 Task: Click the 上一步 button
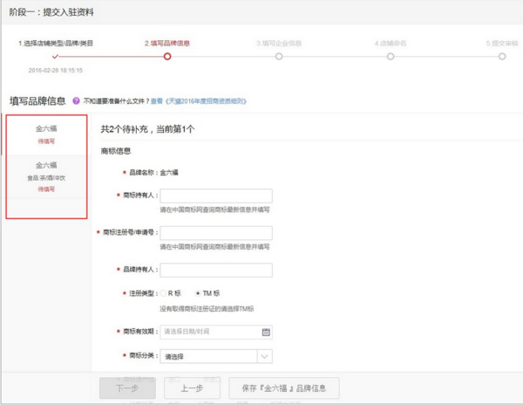(192, 388)
